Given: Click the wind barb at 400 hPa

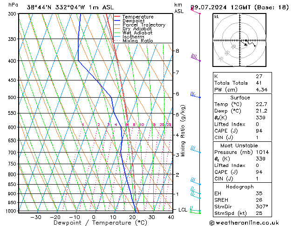Looking at the screenshot, I should pyautogui.click(x=196, y=58).
